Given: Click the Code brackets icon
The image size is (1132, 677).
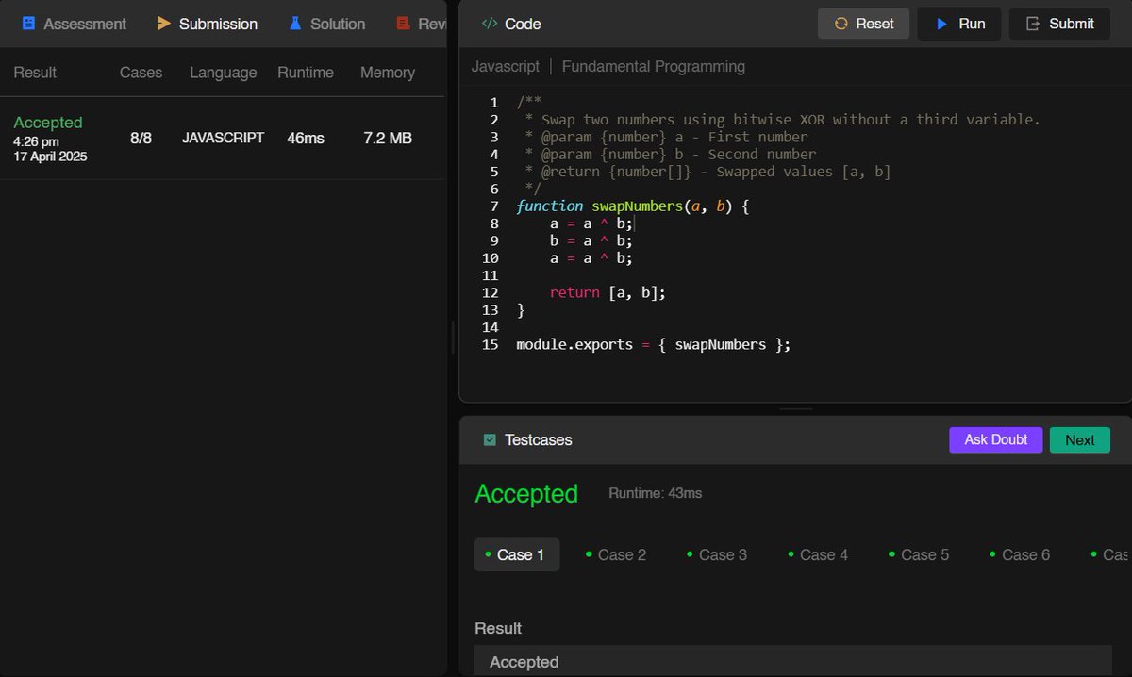Looking at the screenshot, I should 490,24.
